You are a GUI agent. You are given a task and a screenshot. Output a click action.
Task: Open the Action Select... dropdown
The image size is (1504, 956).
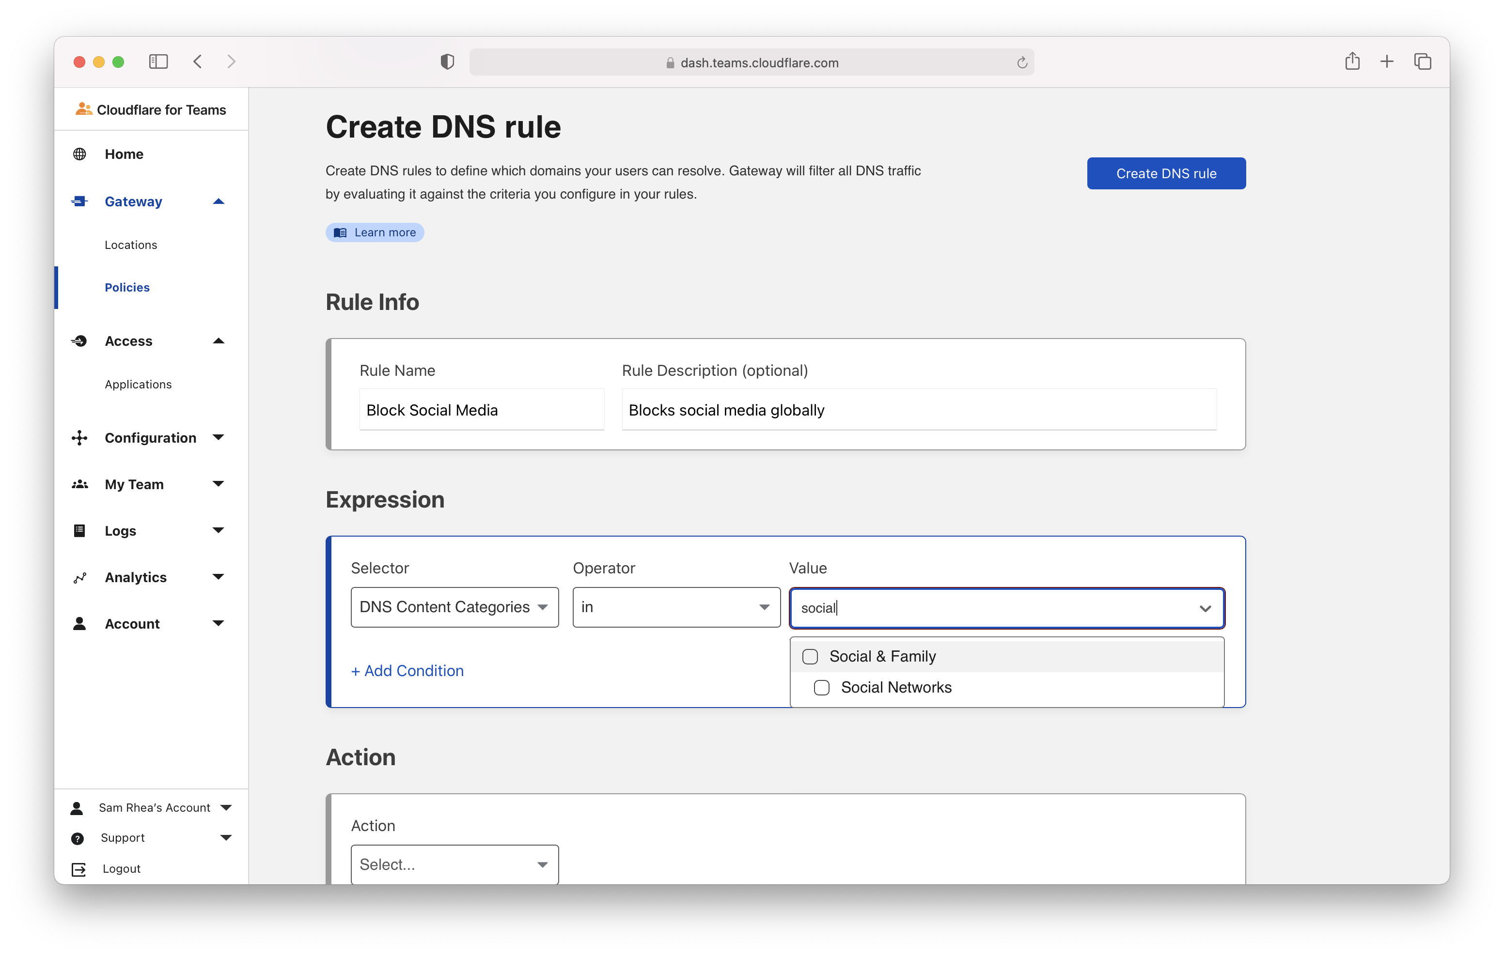pyautogui.click(x=454, y=864)
